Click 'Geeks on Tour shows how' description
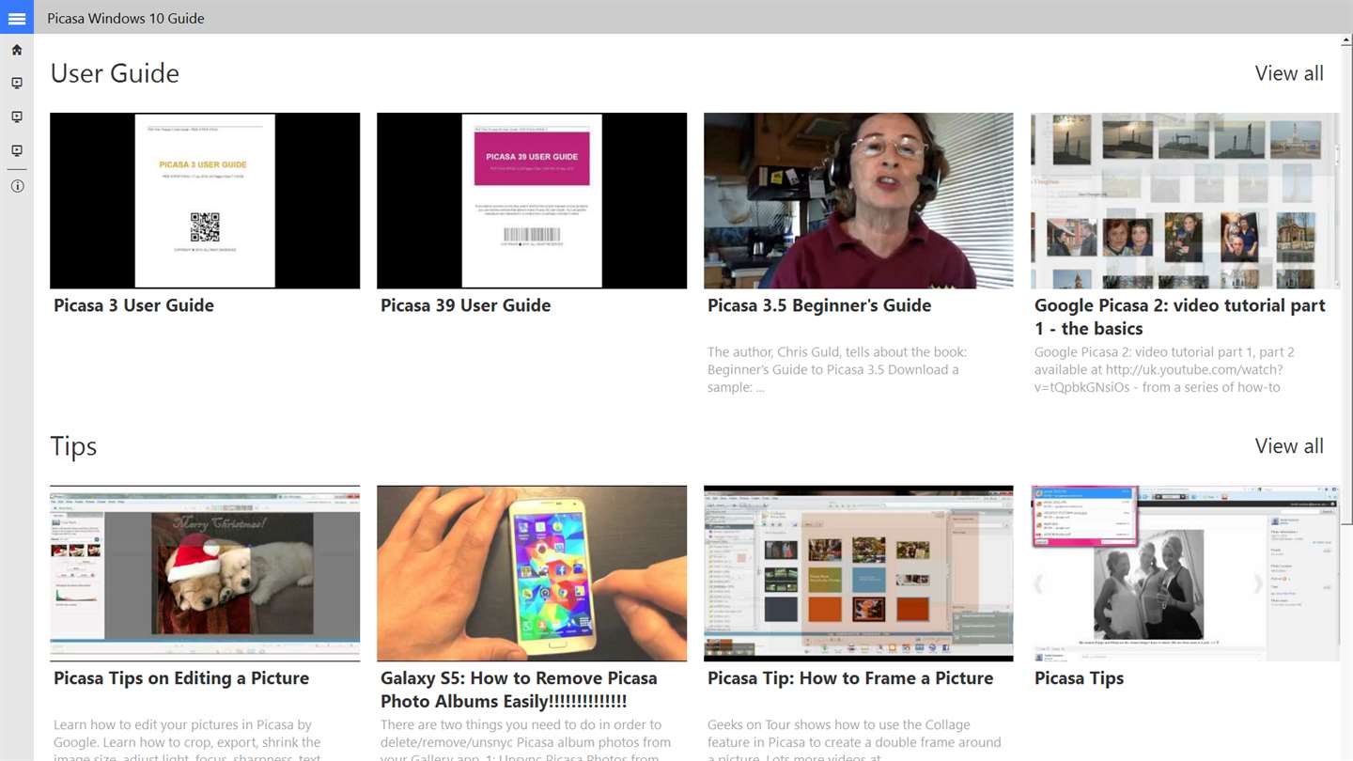This screenshot has height=761, width=1353. point(854,741)
